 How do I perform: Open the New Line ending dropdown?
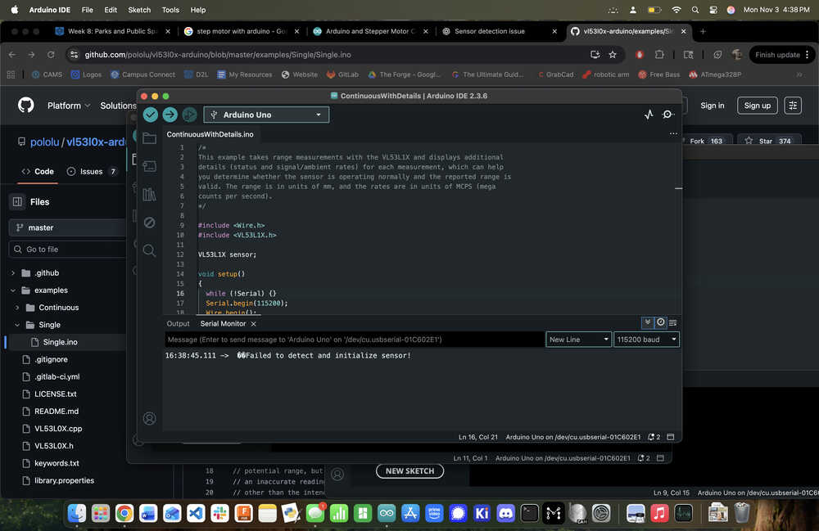click(x=578, y=340)
